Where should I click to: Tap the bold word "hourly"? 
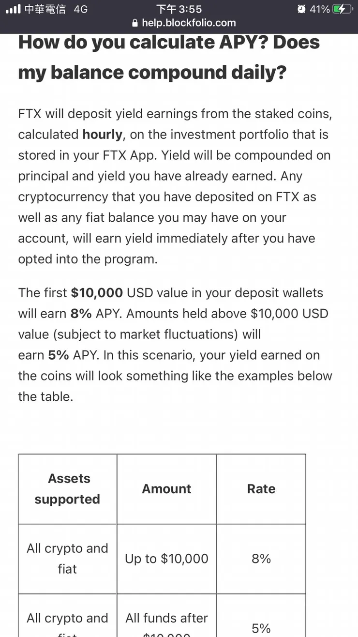[103, 134]
